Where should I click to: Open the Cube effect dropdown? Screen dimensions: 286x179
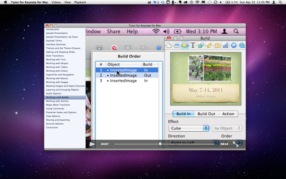coord(189,128)
